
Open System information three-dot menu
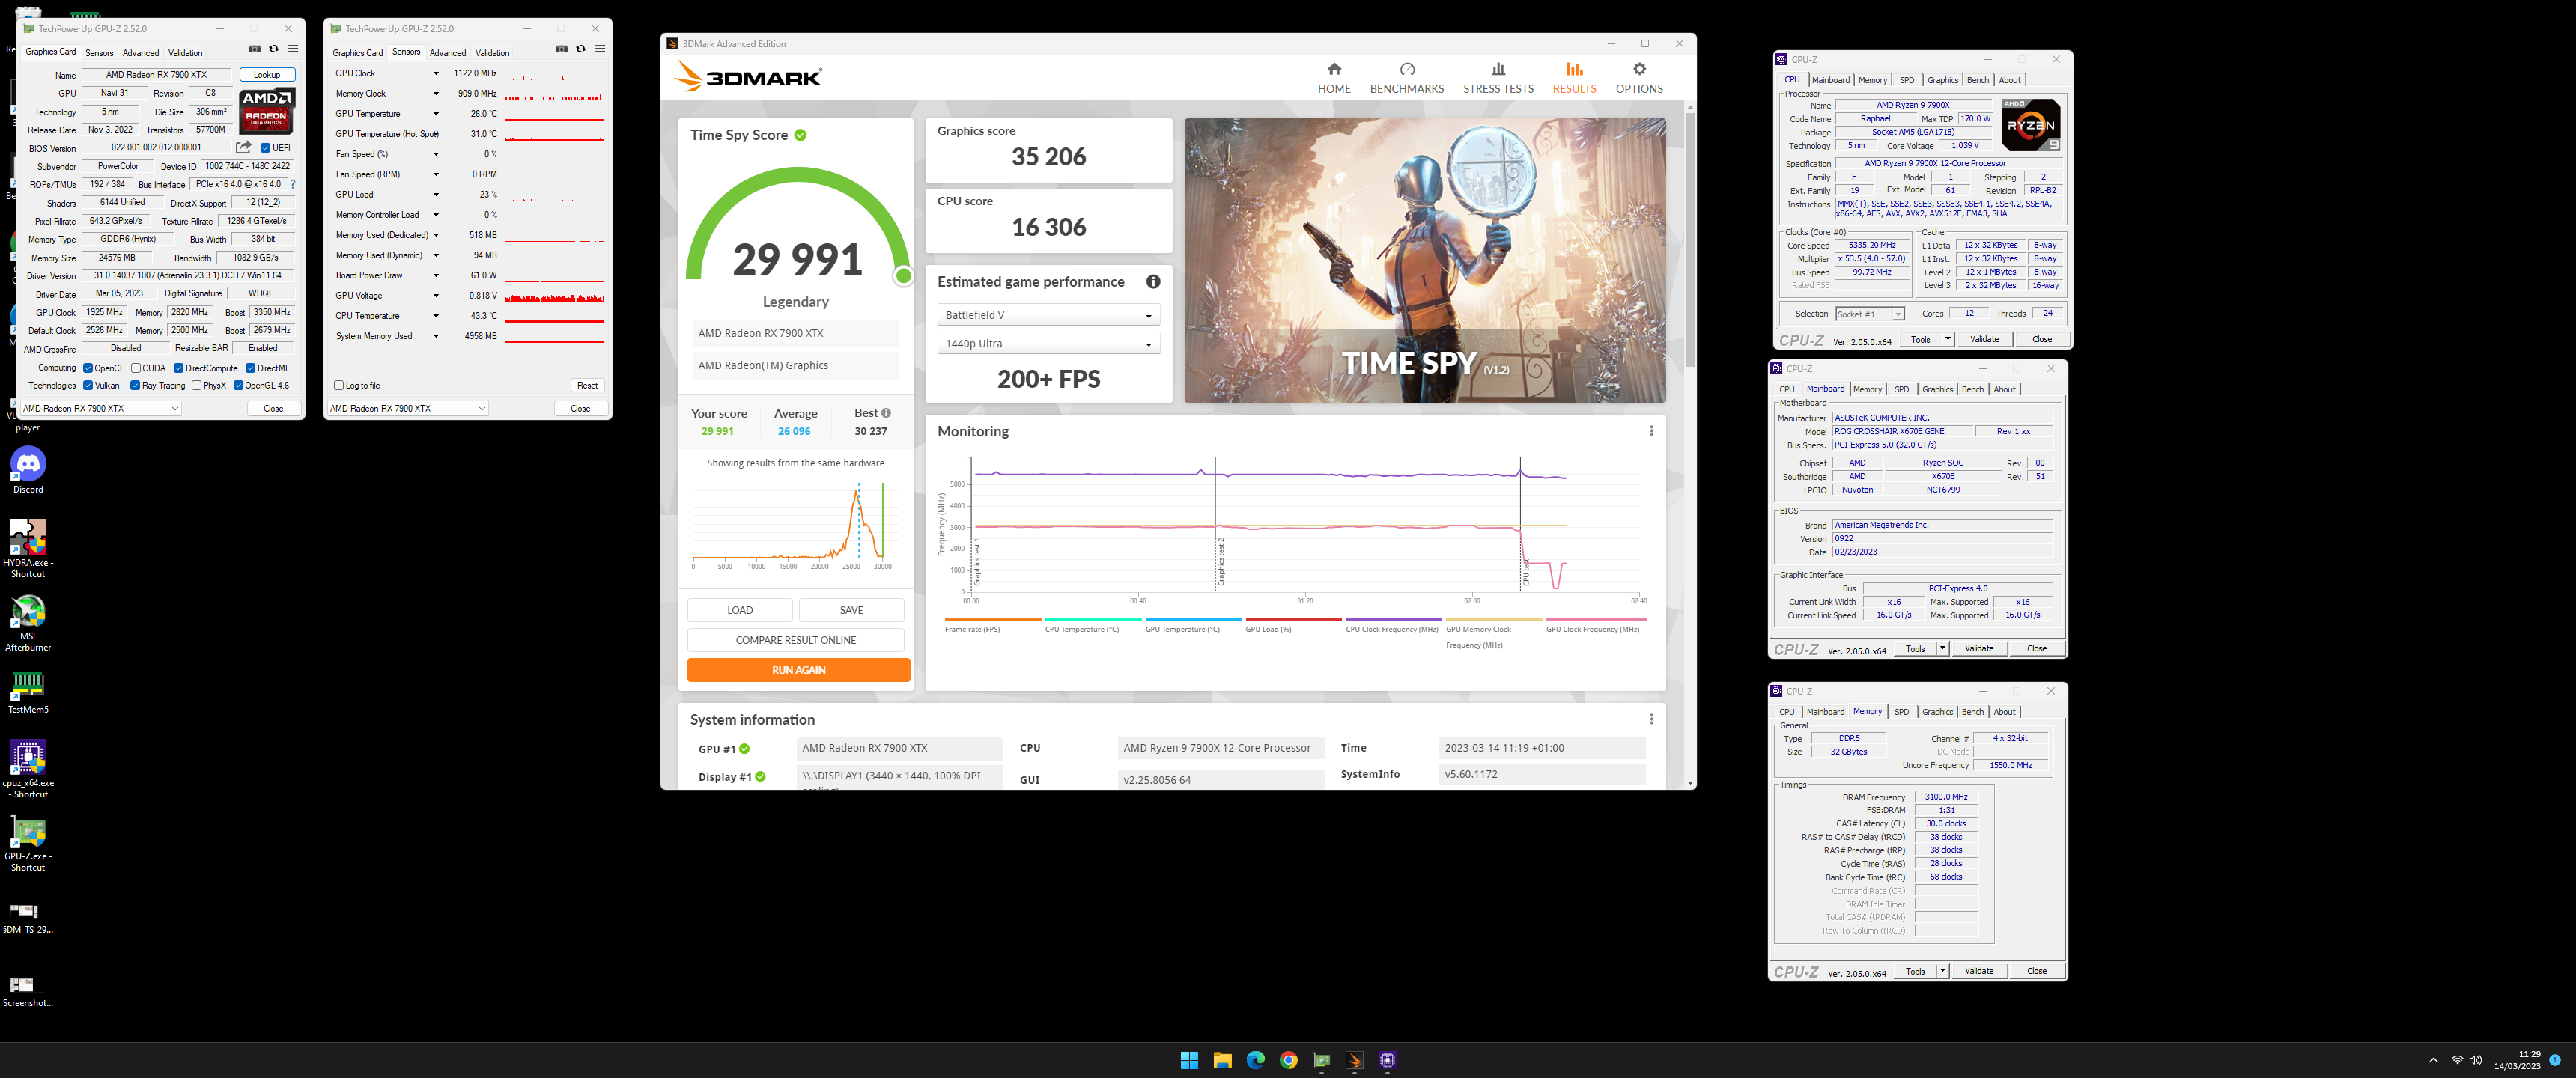1651,719
